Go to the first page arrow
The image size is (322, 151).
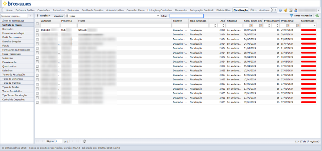[x=37, y=141]
